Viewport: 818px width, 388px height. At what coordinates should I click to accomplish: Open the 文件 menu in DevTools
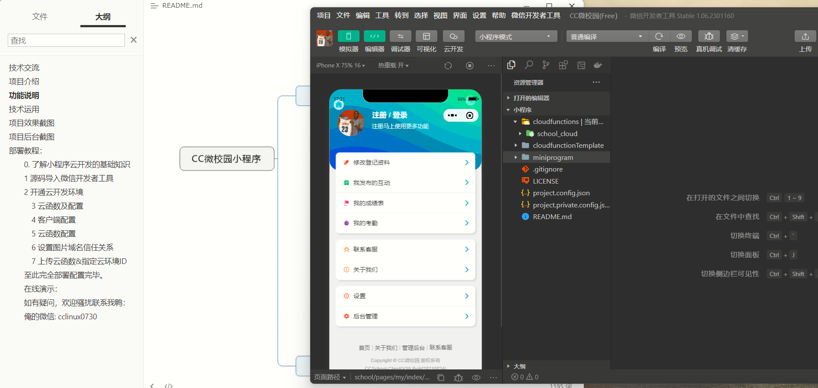(x=343, y=16)
